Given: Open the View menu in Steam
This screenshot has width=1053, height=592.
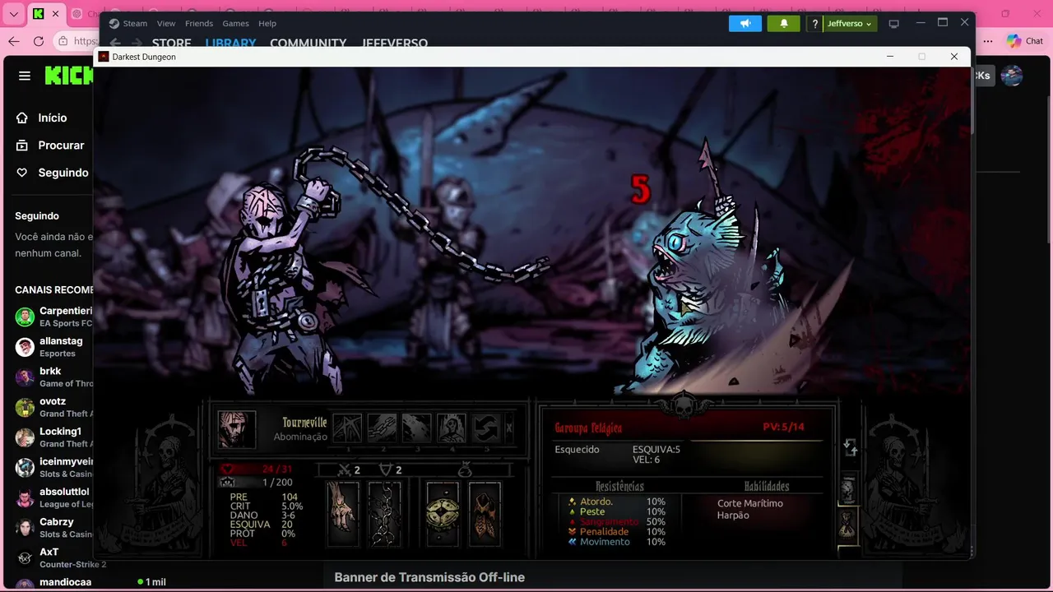Looking at the screenshot, I should pyautogui.click(x=166, y=23).
